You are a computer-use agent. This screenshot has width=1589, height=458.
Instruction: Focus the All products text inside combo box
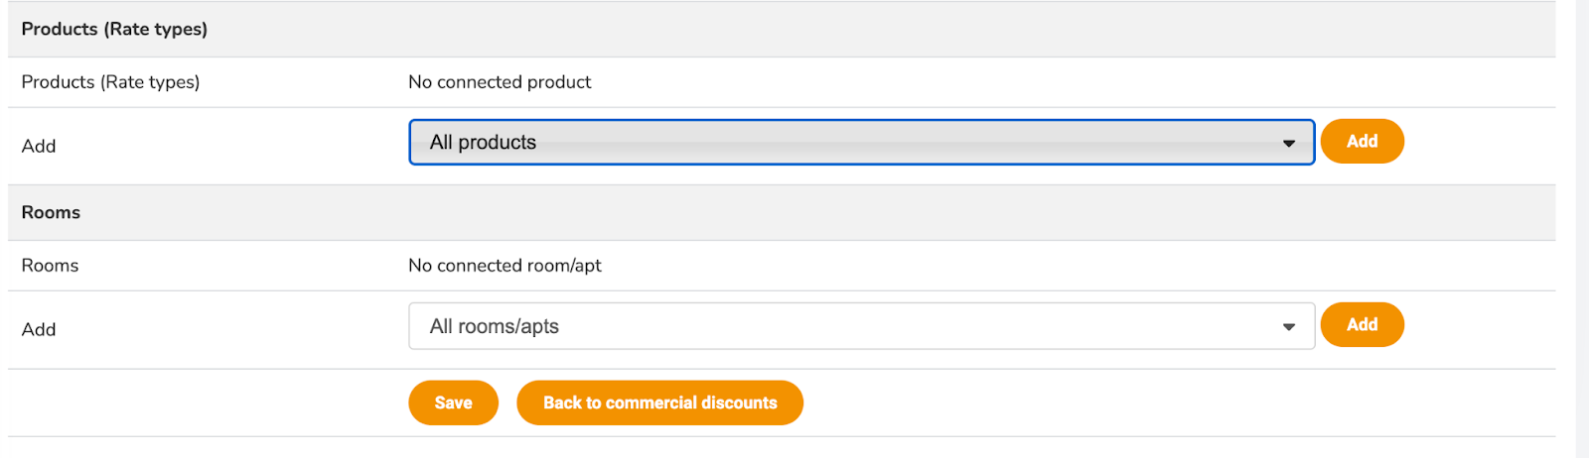coord(483,143)
